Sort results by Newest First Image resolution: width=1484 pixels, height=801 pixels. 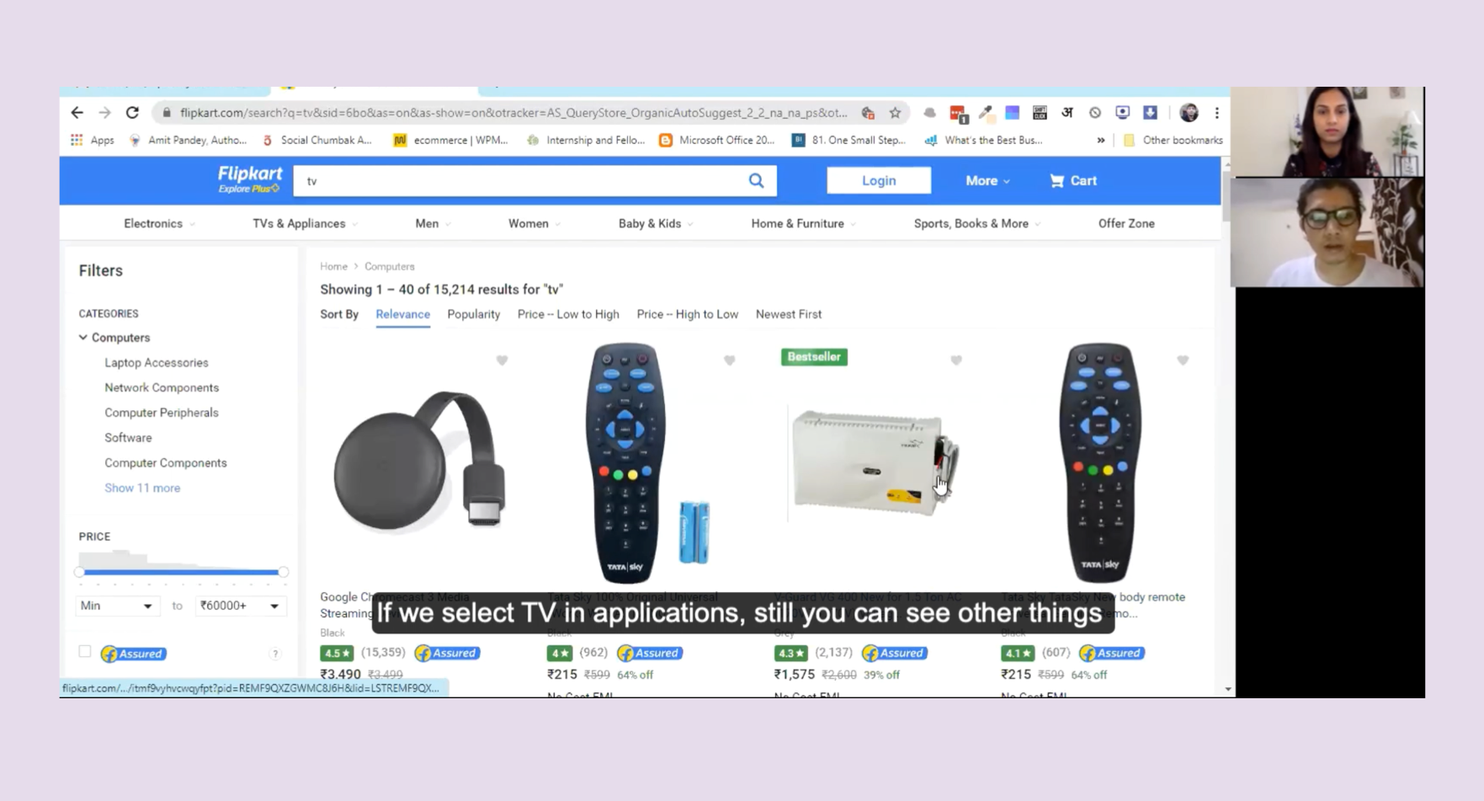coord(788,314)
